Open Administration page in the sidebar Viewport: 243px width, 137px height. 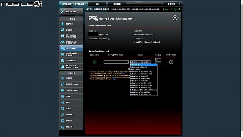tap(71, 114)
